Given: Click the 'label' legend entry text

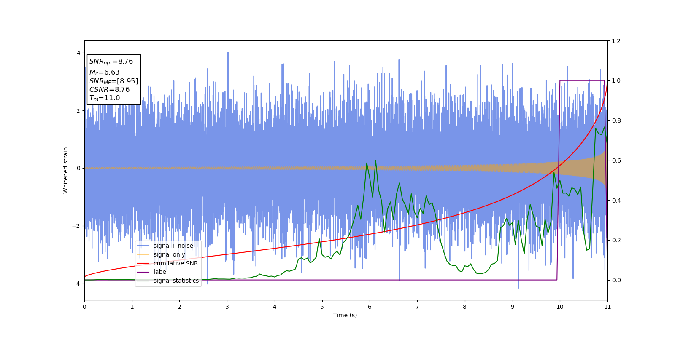Looking at the screenshot, I should click(160, 272).
